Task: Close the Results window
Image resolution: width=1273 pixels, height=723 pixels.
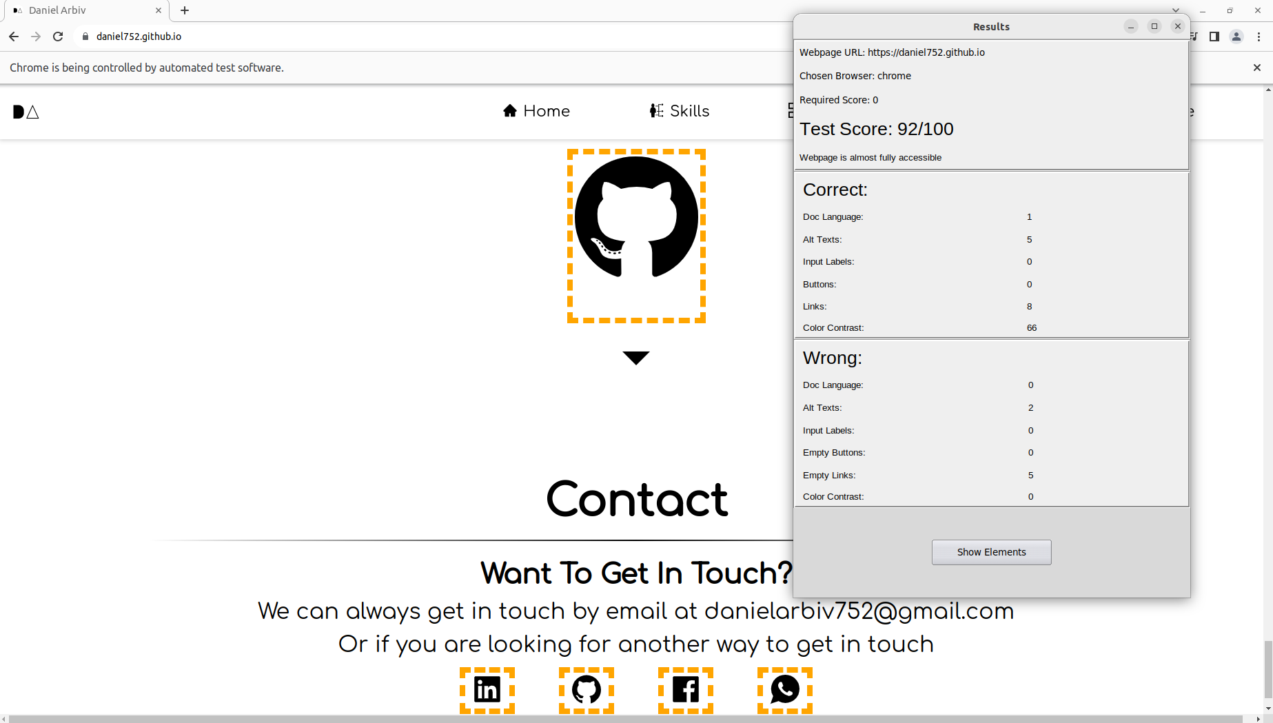Action: [x=1178, y=26]
